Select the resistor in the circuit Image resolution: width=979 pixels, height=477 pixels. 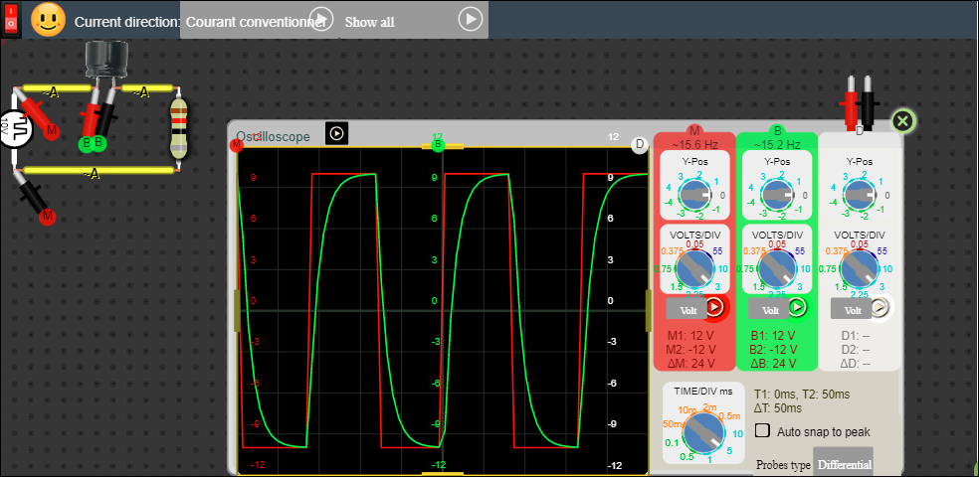point(178,129)
